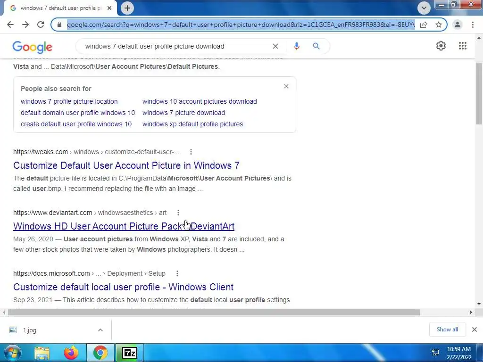Expand the 1.jpg download options chevron
The width and height of the screenshot is (483, 362).
tap(100, 330)
